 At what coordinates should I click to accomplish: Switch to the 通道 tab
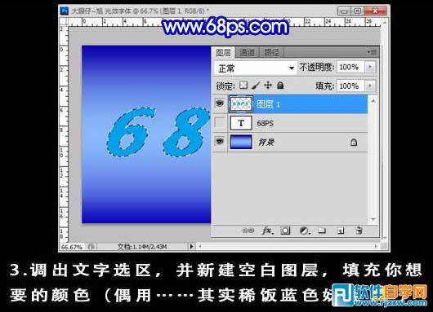(x=248, y=52)
